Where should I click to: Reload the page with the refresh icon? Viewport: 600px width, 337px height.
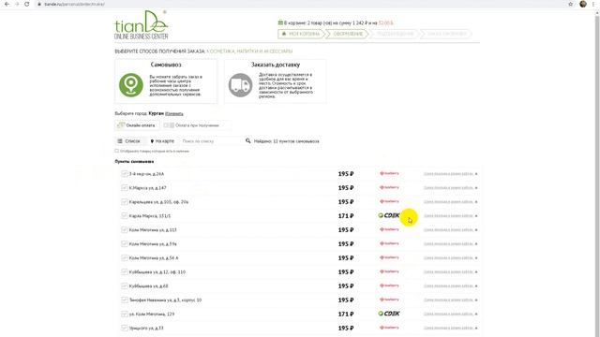tap(27, 4)
